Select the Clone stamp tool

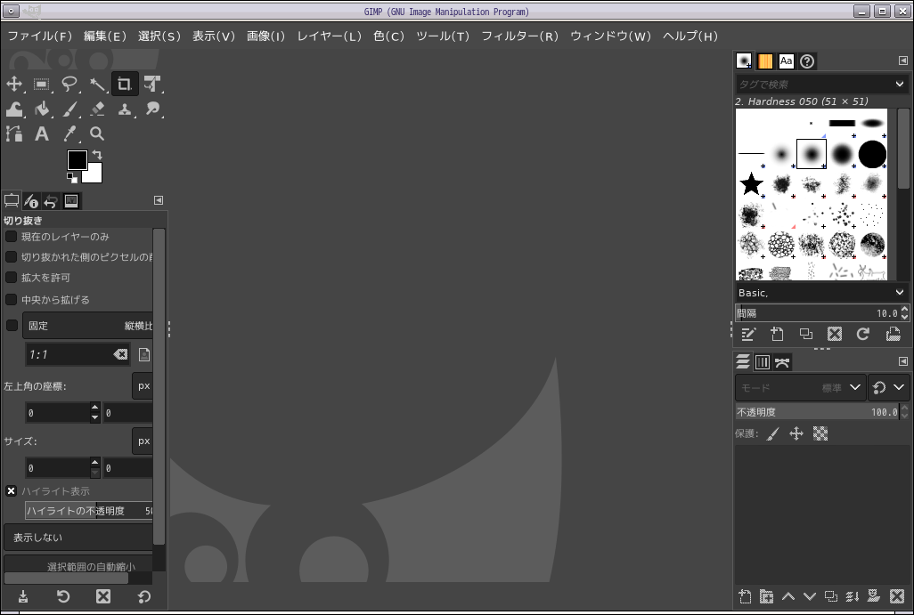tap(125, 109)
